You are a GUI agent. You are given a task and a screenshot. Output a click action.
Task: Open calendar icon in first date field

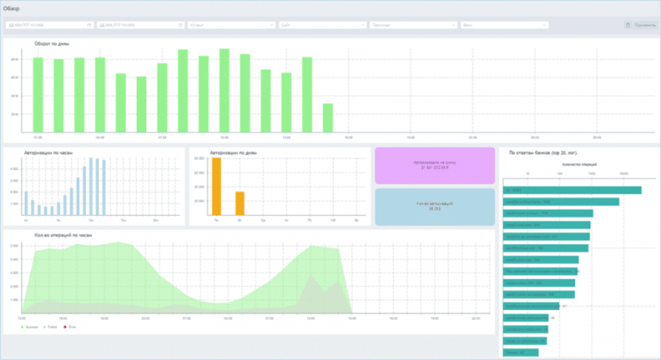[x=90, y=25]
